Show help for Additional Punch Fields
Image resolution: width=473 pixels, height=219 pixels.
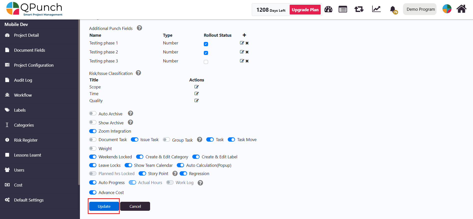tap(139, 28)
